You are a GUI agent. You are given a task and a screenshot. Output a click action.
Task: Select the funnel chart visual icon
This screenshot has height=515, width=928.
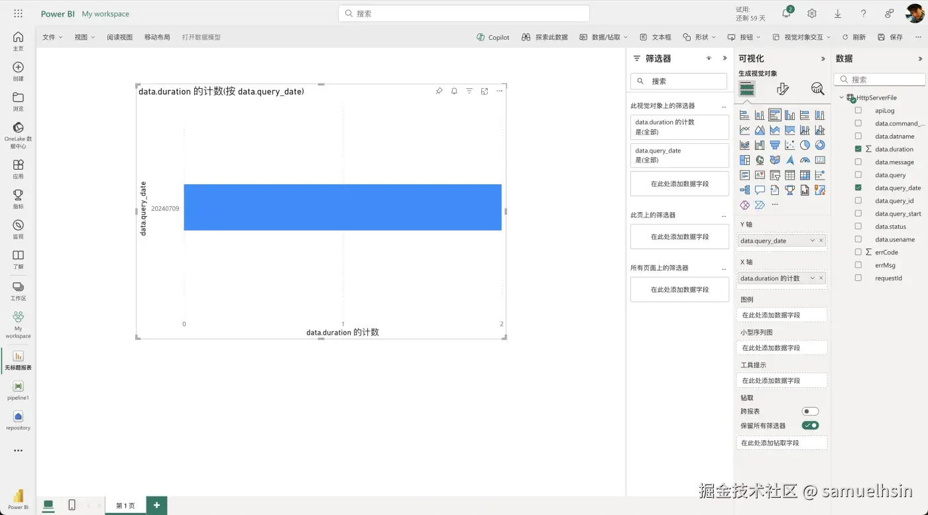click(x=775, y=144)
